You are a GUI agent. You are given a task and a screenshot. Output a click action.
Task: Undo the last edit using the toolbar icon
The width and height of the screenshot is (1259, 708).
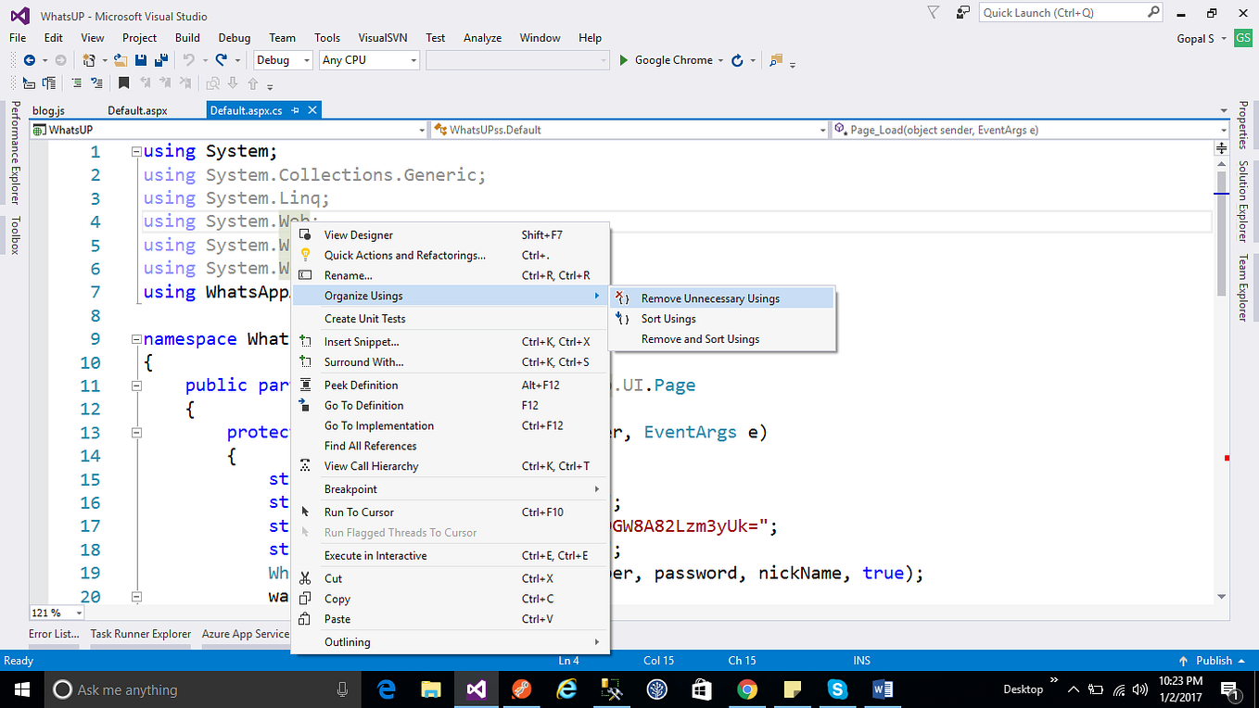(x=188, y=60)
